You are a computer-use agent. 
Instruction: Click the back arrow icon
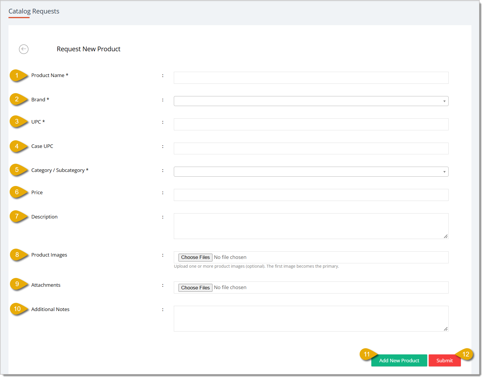tap(24, 49)
